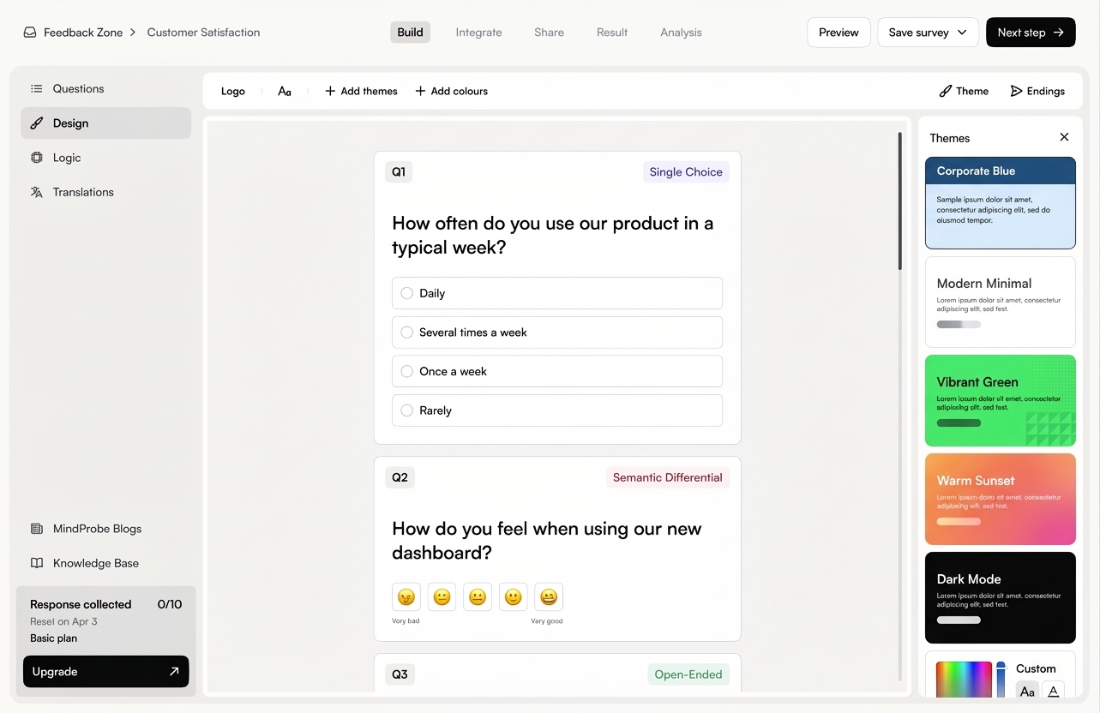Click the Feedback Zone inbox icon
This screenshot has width=1100, height=713.
30,33
